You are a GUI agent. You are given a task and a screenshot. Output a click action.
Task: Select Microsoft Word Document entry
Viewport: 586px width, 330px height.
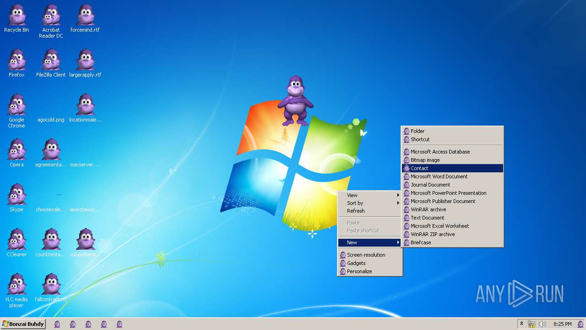[452, 176]
